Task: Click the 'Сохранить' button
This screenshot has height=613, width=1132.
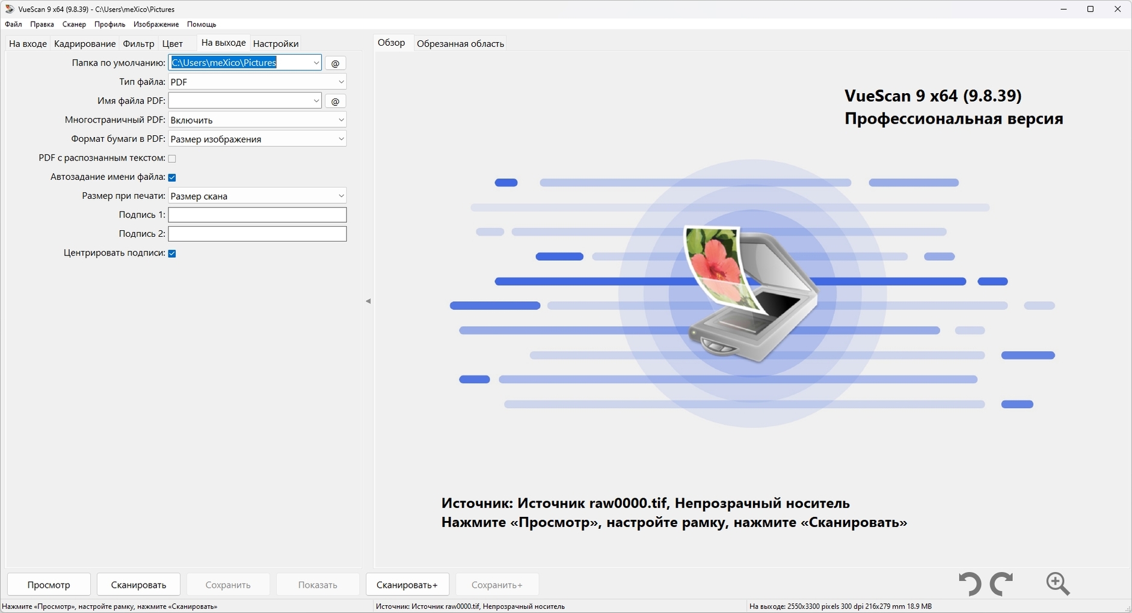Action: click(228, 585)
